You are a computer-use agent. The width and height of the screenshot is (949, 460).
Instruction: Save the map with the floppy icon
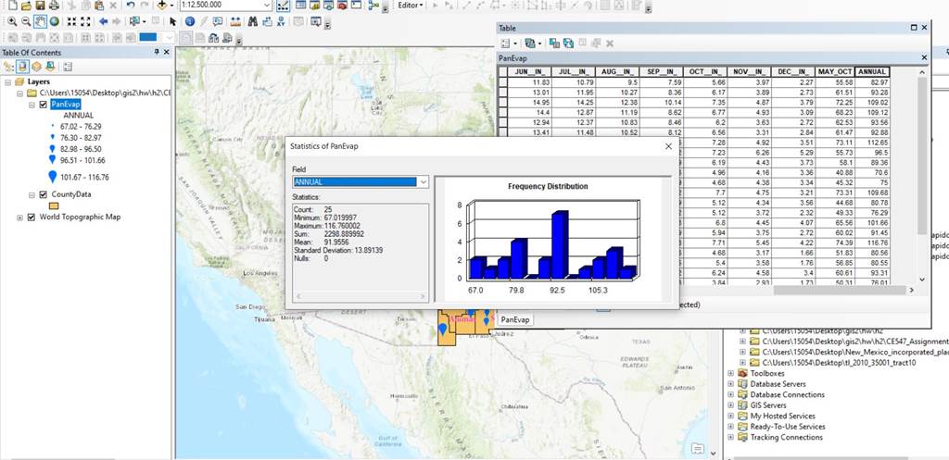pos(40,6)
